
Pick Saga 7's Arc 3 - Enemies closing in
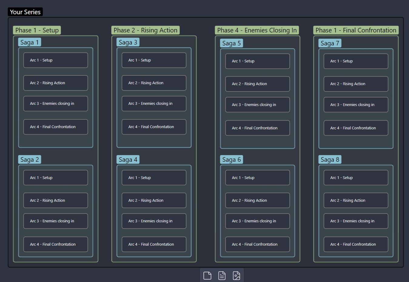[356, 105]
